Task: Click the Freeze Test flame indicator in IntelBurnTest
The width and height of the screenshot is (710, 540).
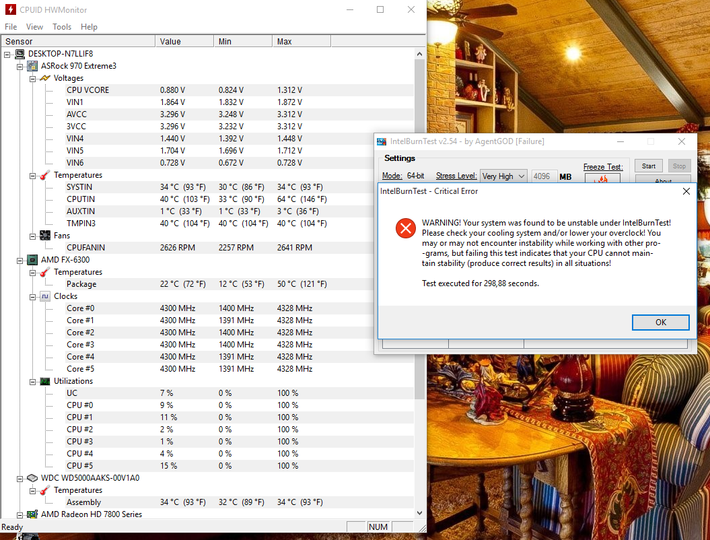Action: [603, 178]
